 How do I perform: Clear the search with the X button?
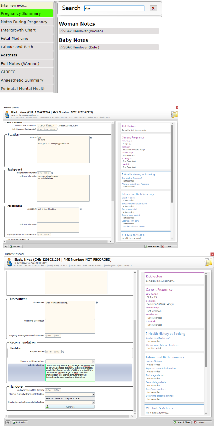tap(153, 8)
